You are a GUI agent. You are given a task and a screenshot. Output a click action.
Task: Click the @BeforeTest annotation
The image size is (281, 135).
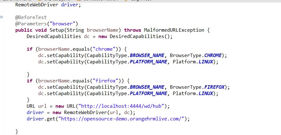pyautogui.click(x=31, y=17)
